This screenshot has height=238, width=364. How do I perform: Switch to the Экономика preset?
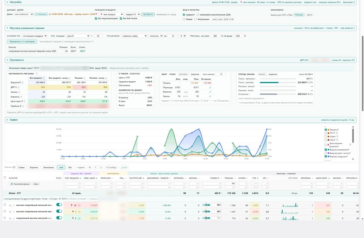pos(48,167)
